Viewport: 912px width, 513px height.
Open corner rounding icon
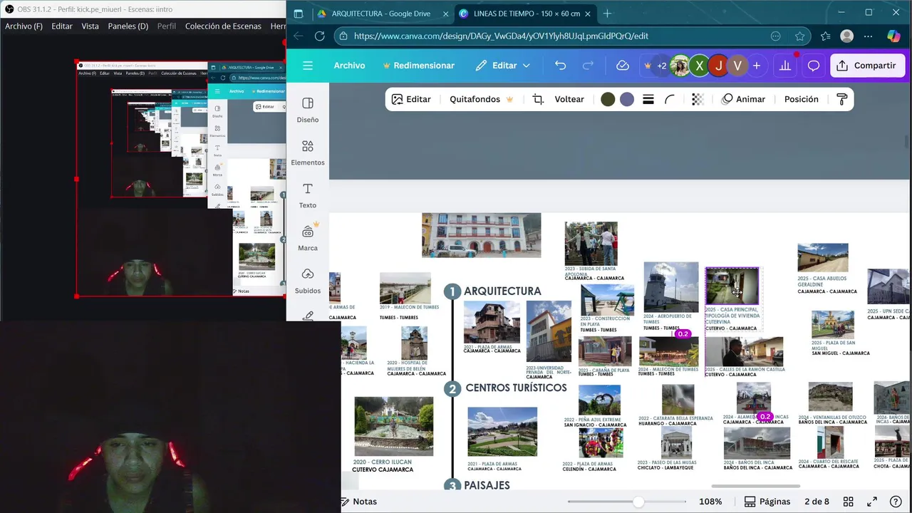(670, 100)
